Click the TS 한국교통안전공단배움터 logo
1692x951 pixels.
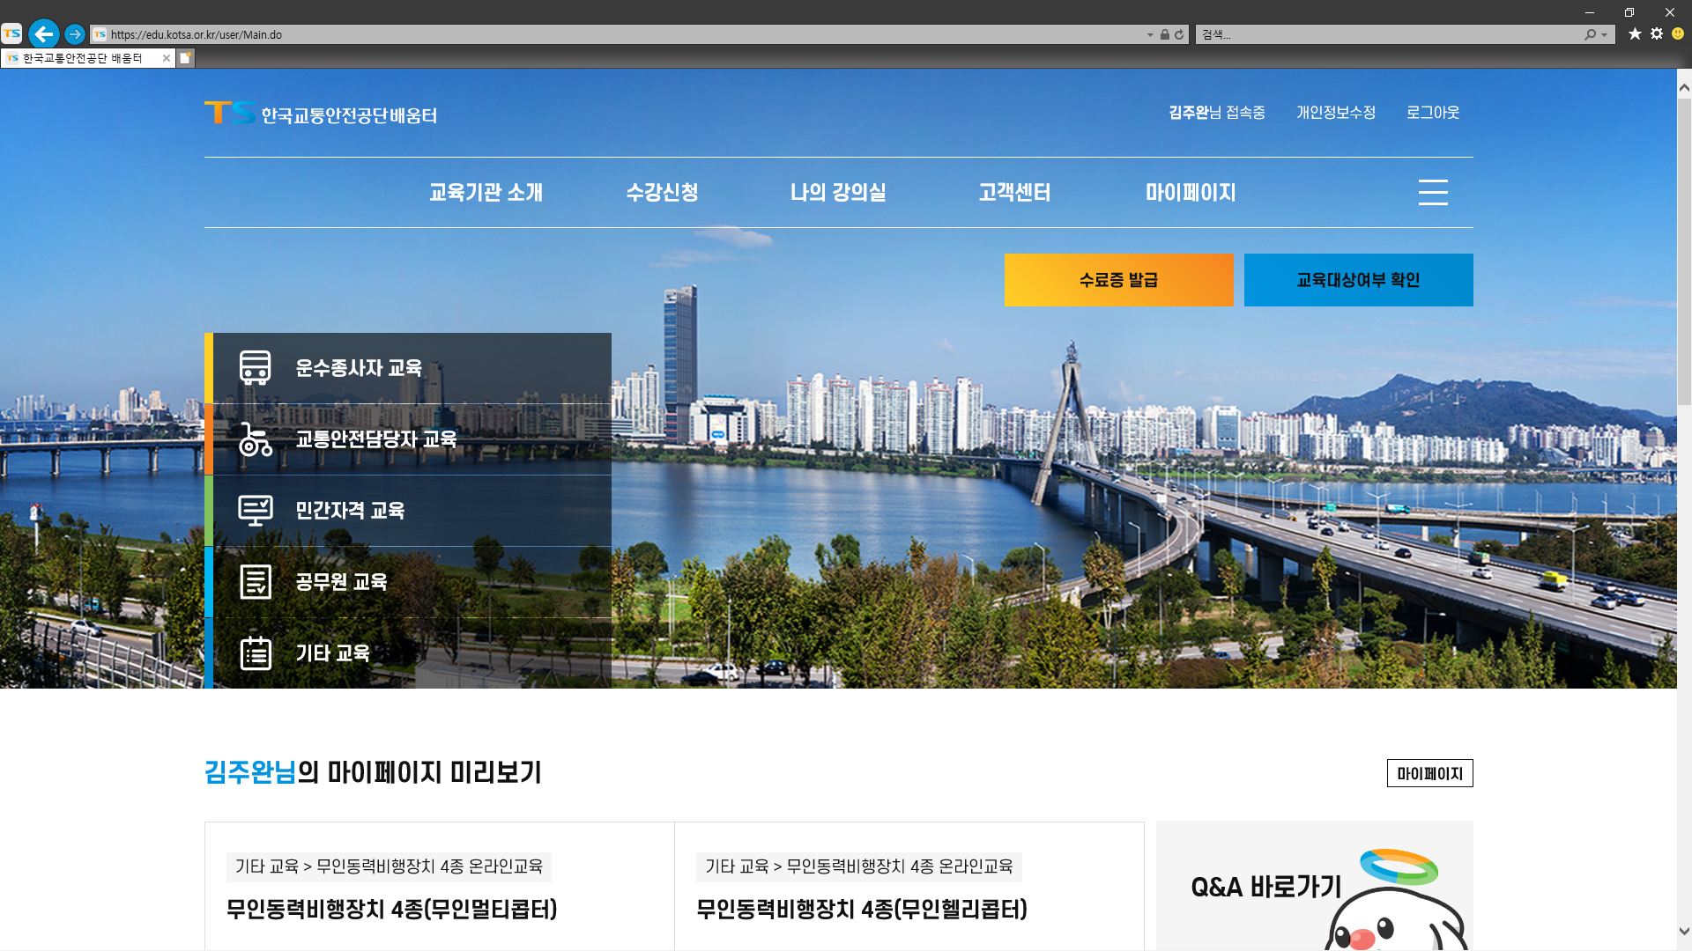(321, 114)
